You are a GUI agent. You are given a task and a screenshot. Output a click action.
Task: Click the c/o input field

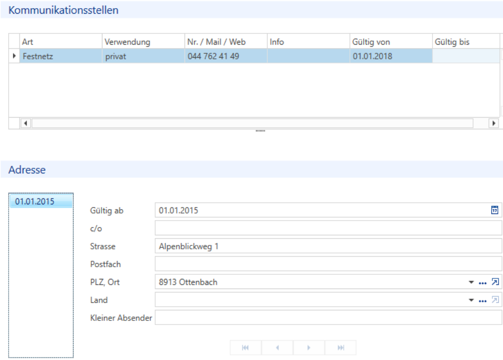pos(329,228)
